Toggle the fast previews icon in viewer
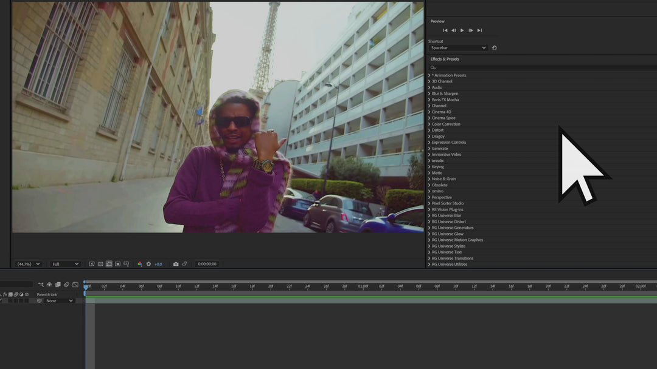Viewport: 657px width, 369px height. pos(92,264)
